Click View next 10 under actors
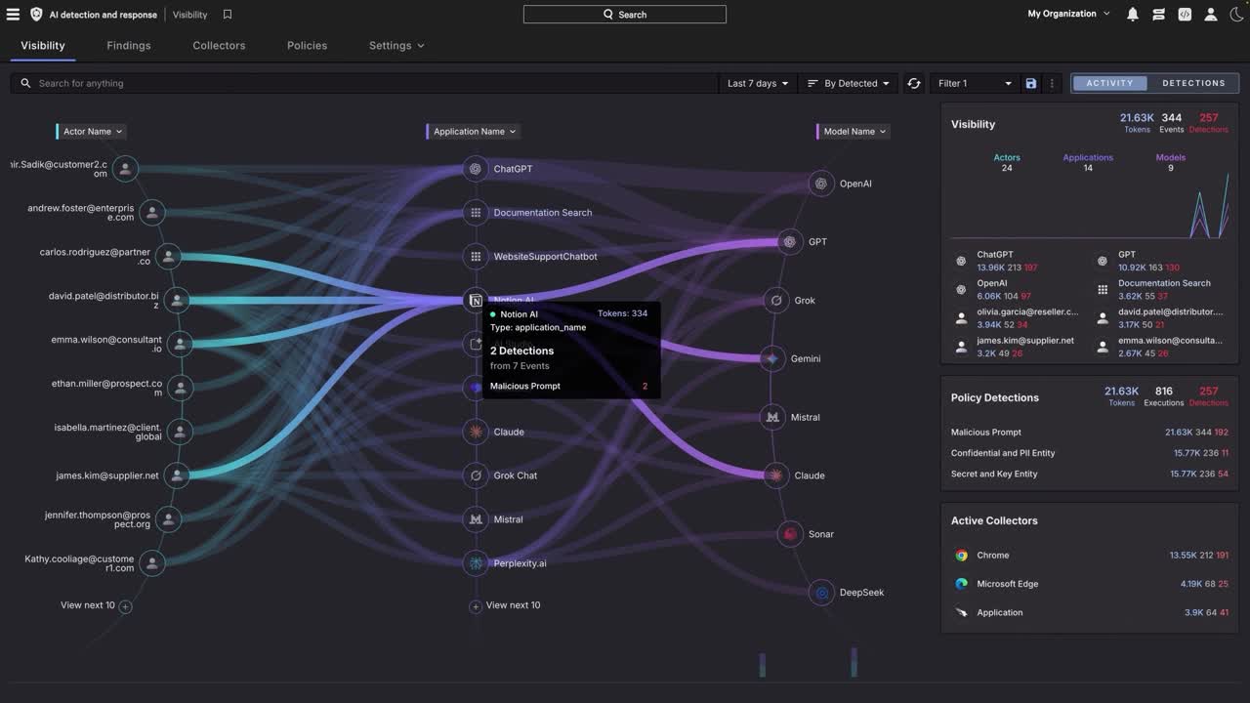The width and height of the screenshot is (1250, 703). coord(95,605)
